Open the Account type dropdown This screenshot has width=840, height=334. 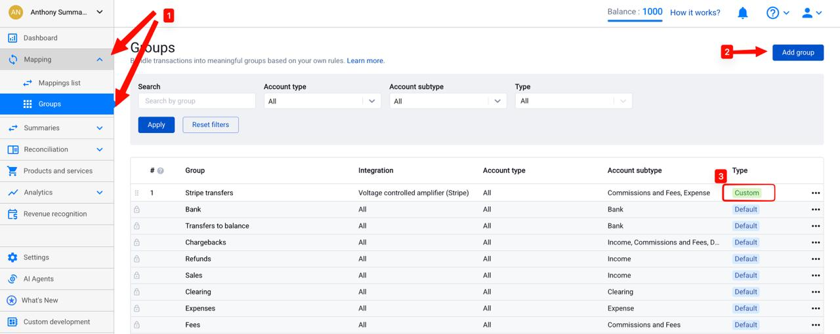coord(322,101)
